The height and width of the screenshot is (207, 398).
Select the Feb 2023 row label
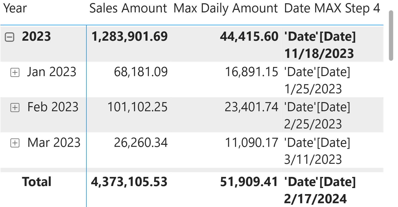(53, 107)
